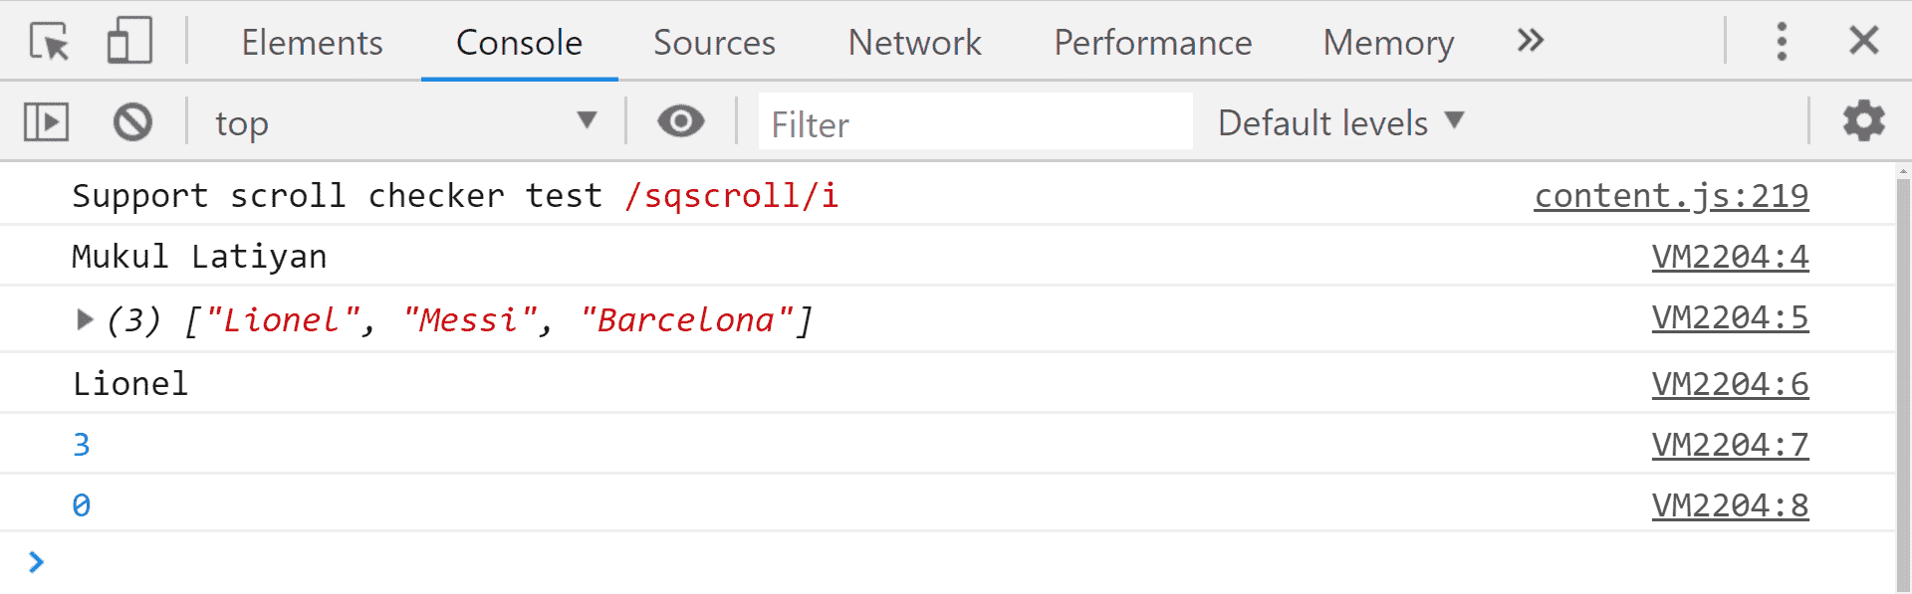Toggle the device toolbar icon
Screen dimensions: 1912x594
(x=129, y=42)
